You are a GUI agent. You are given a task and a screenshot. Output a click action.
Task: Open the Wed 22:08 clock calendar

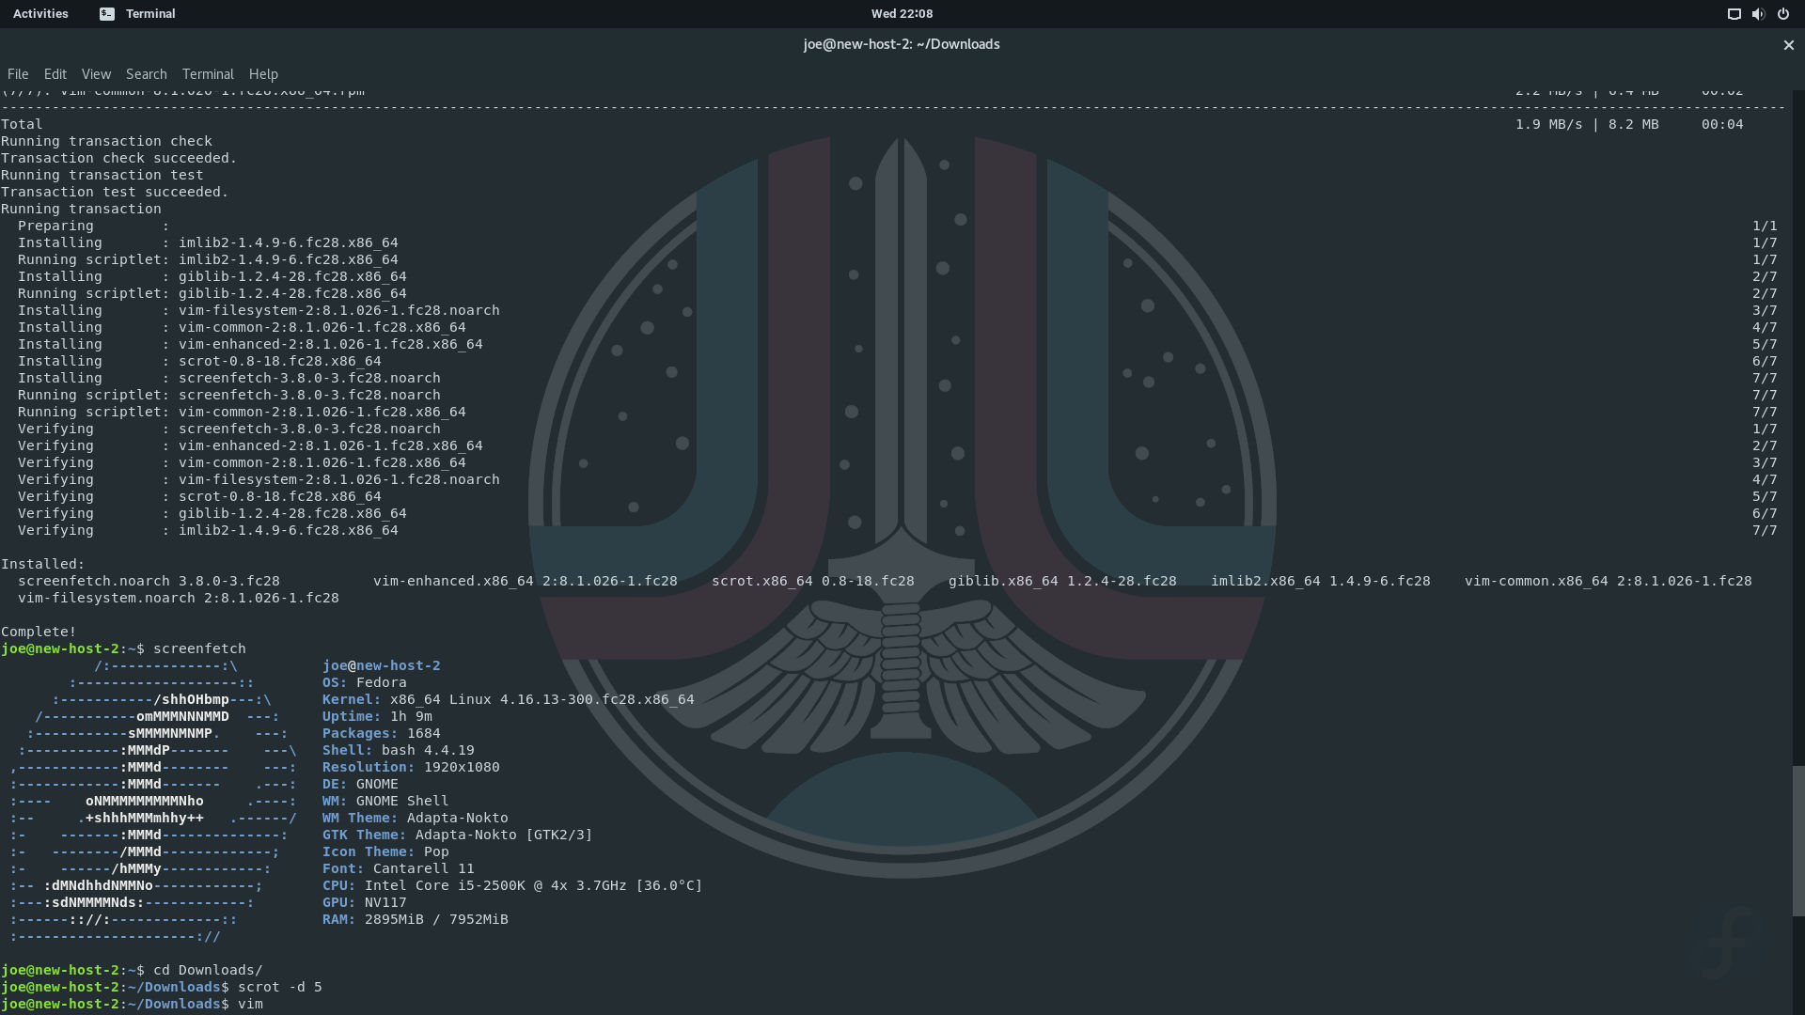[901, 14]
